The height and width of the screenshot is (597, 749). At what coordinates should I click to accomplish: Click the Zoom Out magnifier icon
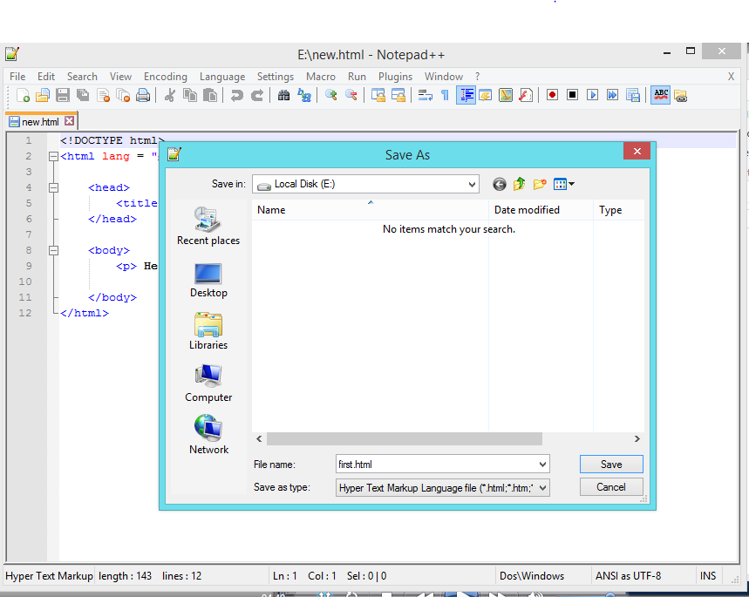(351, 96)
